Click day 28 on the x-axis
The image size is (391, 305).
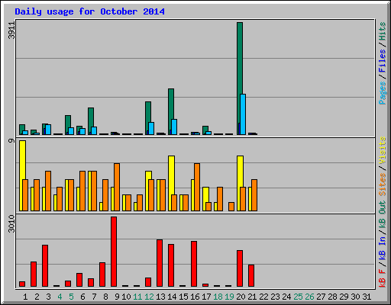click(x=332, y=297)
